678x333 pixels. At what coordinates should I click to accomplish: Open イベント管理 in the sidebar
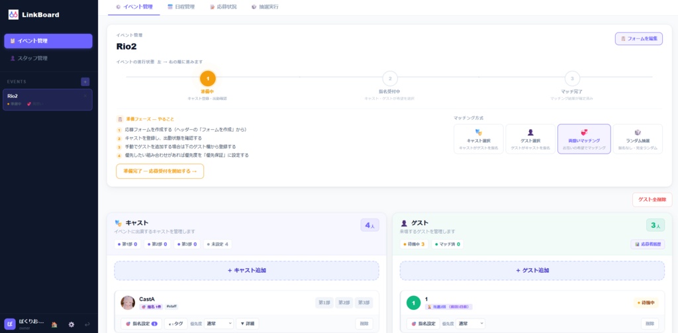(x=48, y=41)
